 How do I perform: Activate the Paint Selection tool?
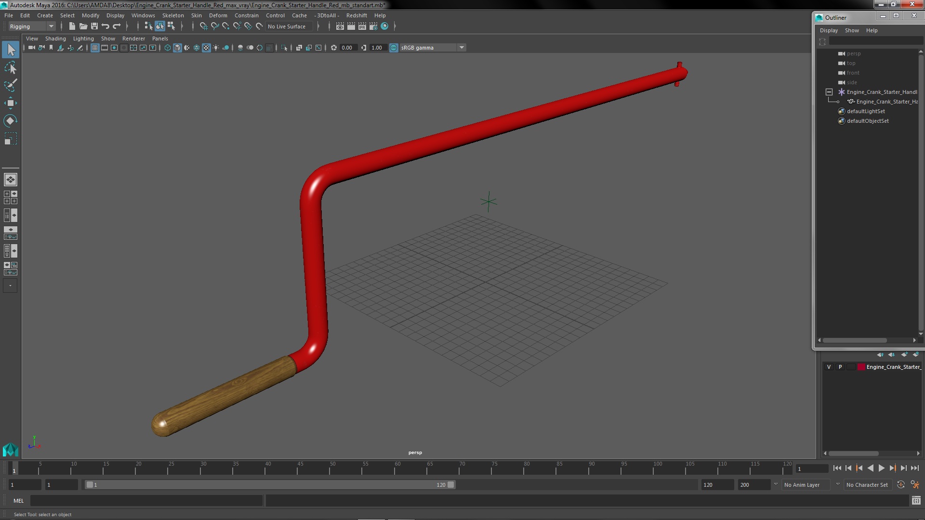pos(11,85)
